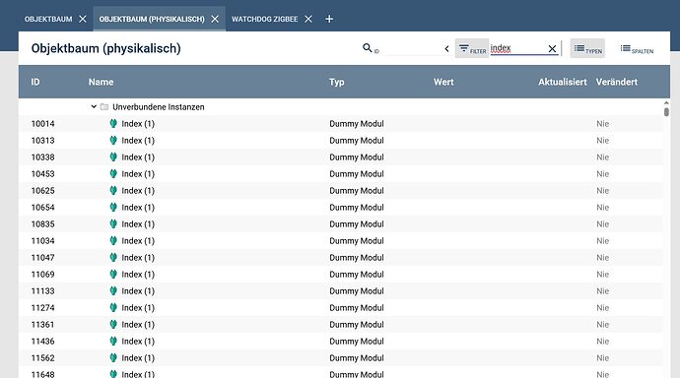This screenshot has width=680, height=378.
Task: Select ID cell 11133
Action: (x=43, y=291)
